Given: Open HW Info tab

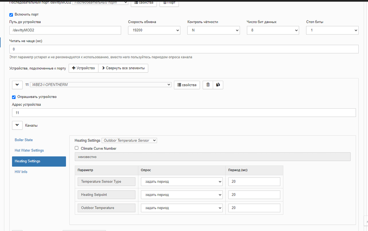Looking at the screenshot, I should [21, 172].
